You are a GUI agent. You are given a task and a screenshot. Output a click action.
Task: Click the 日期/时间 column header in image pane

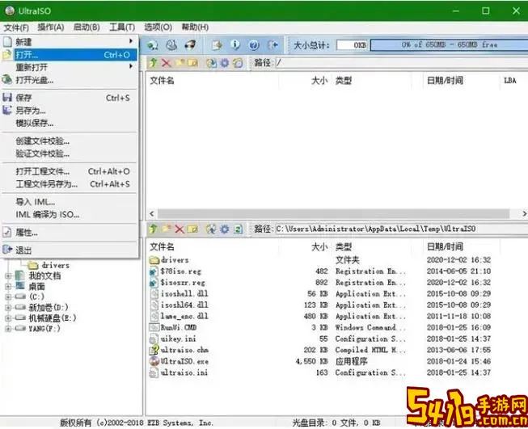tap(460, 81)
